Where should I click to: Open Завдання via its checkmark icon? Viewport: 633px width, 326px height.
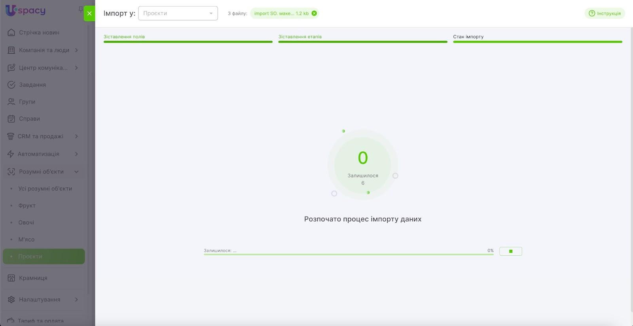pyautogui.click(x=11, y=85)
